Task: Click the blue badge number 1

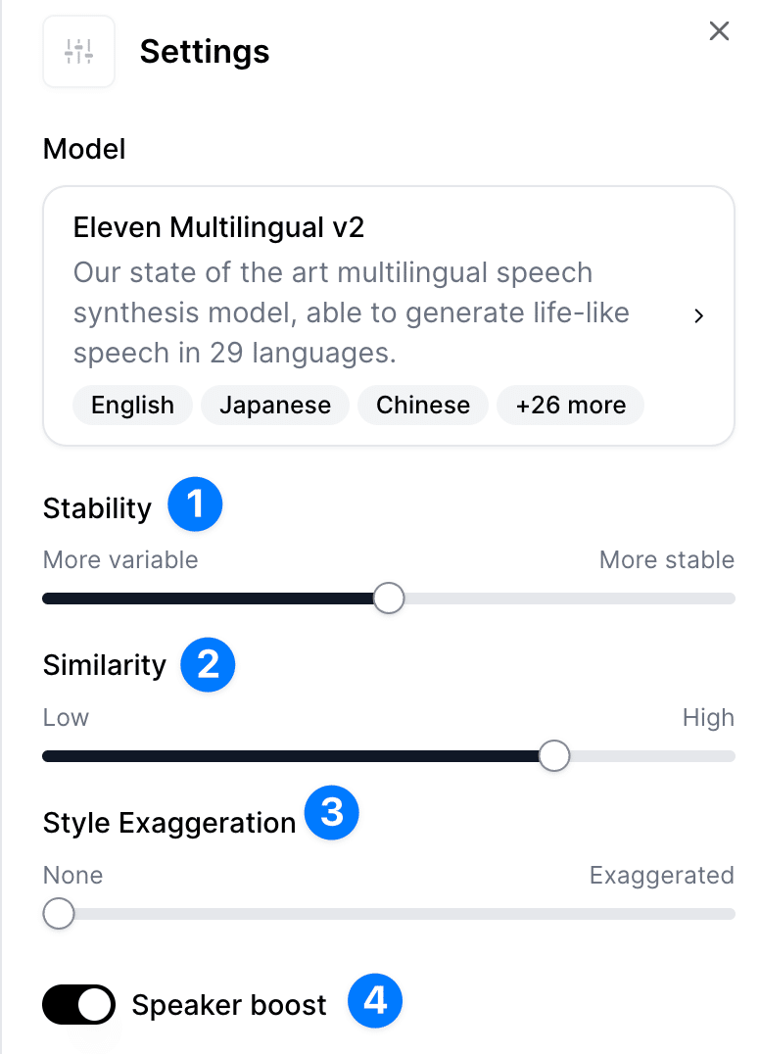Action: (x=195, y=505)
